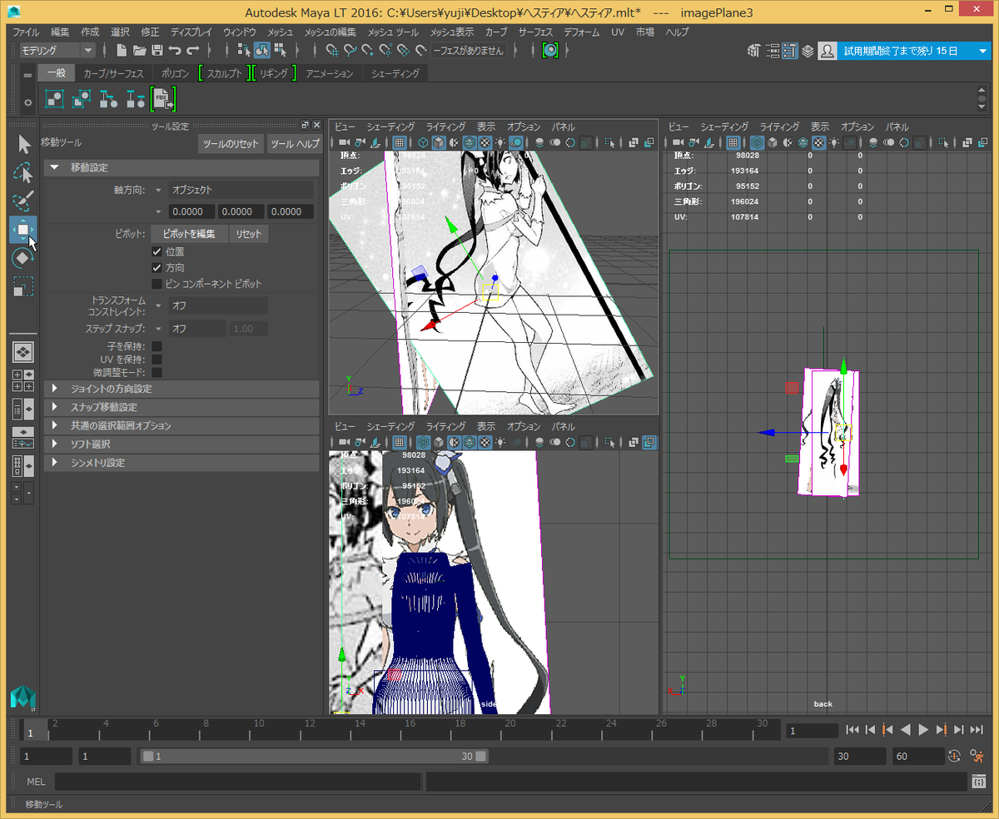Viewport: 999px width, 819px height.
Task: Toggle textured display in right viewport toolbar
Action: 818,142
